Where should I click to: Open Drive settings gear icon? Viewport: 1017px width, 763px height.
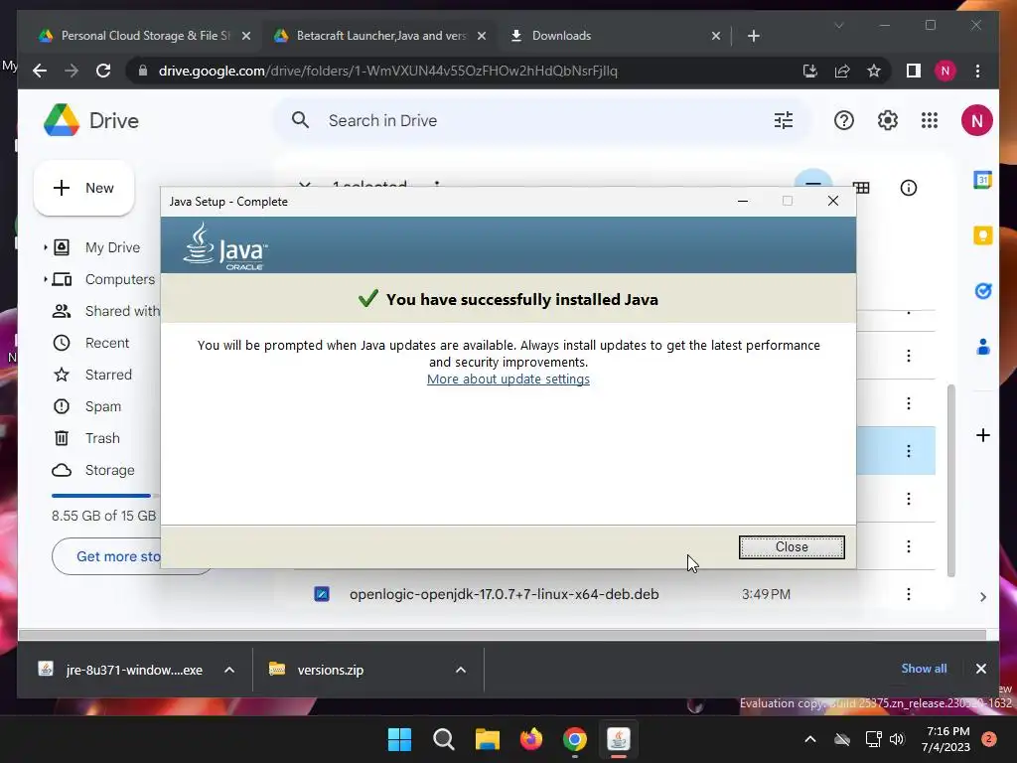point(887,120)
